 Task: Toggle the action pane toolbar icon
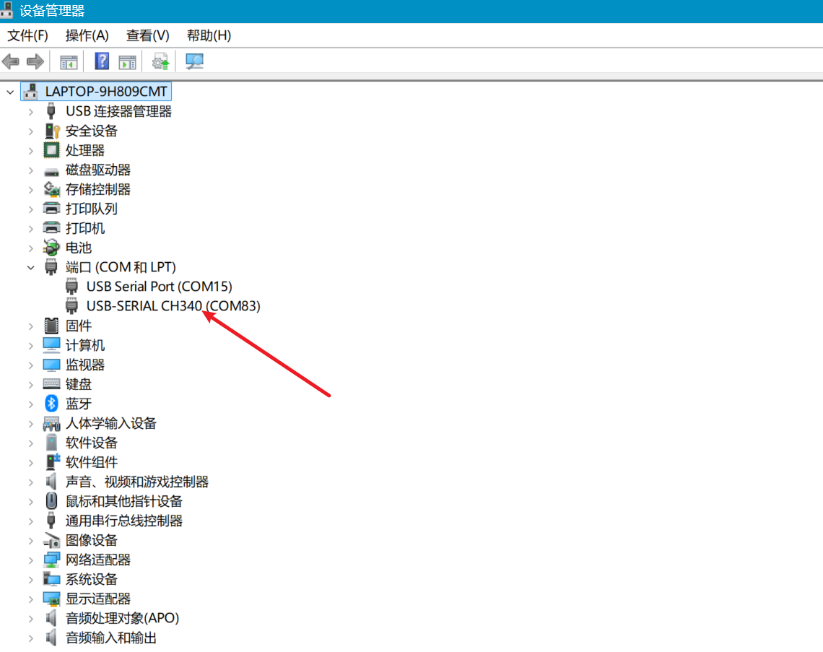128,62
